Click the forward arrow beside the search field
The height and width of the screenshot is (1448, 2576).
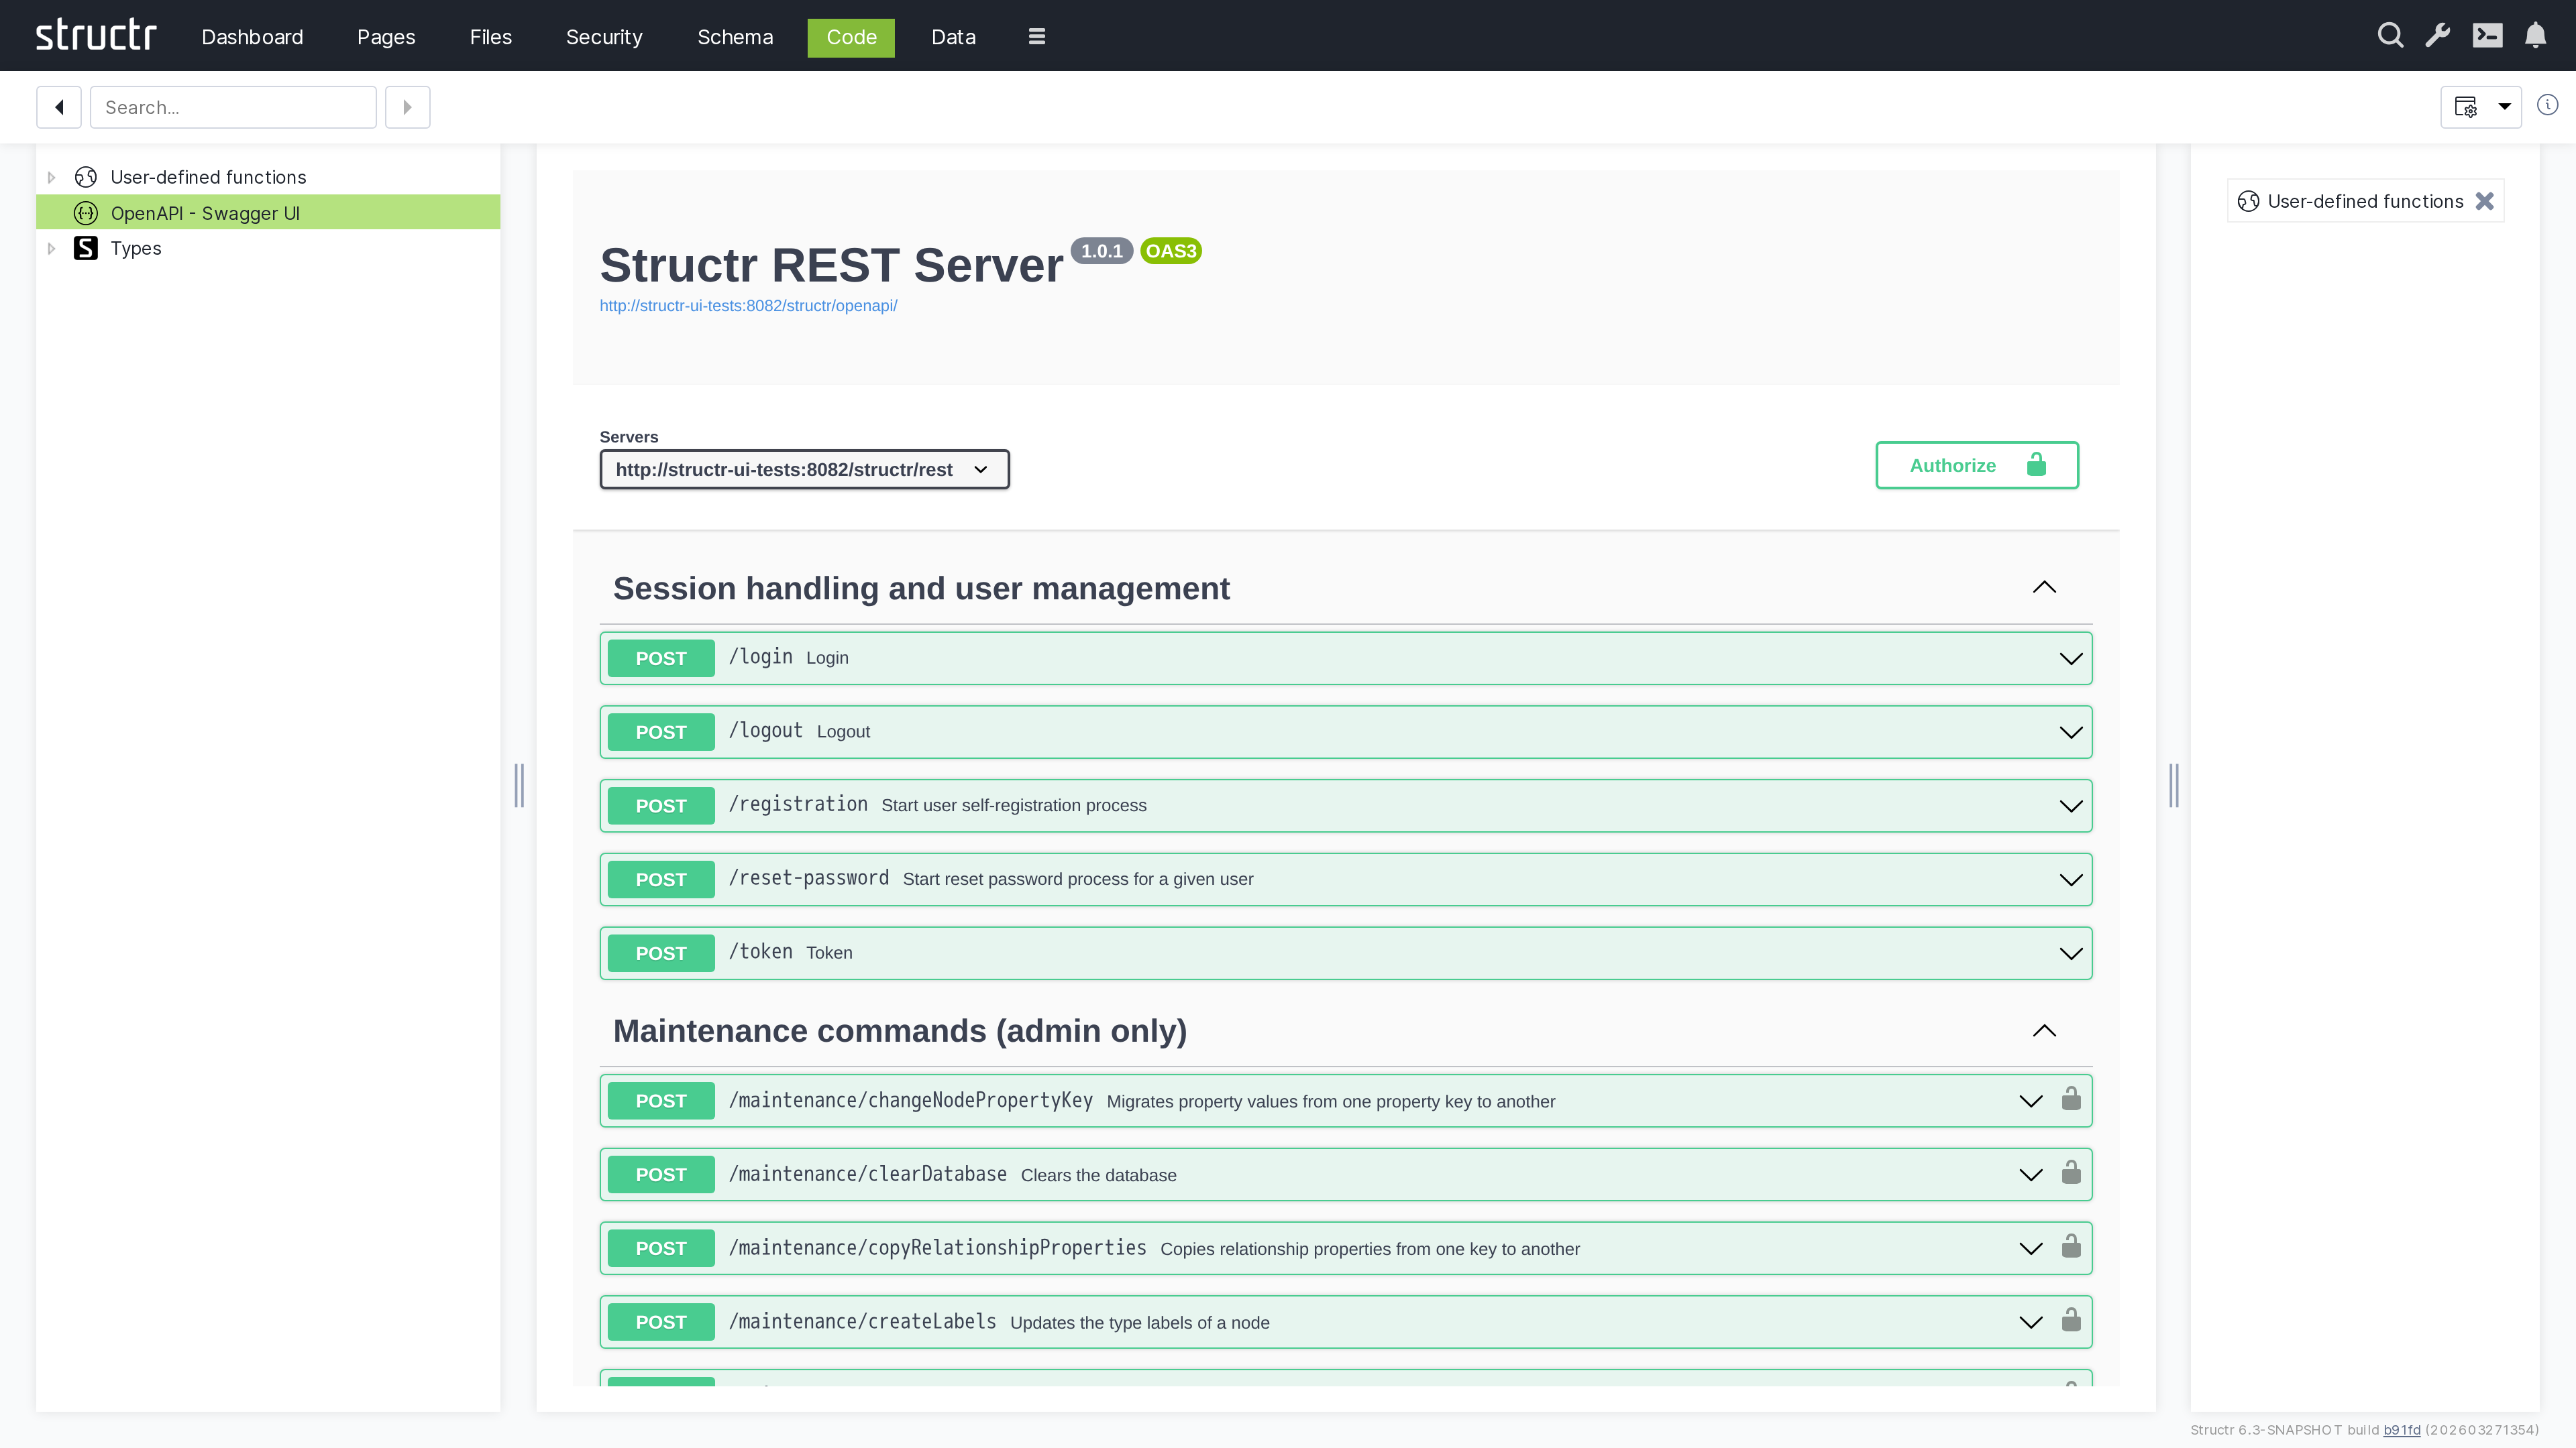point(407,106)
